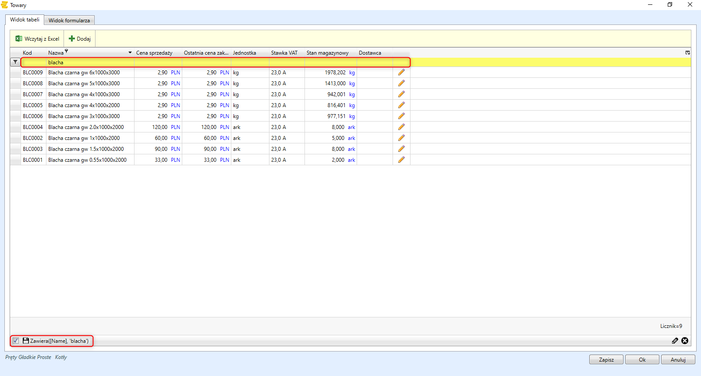701x376 pixels.
Task: Click the save icon beside the filter expression
Action: [26, 341]
